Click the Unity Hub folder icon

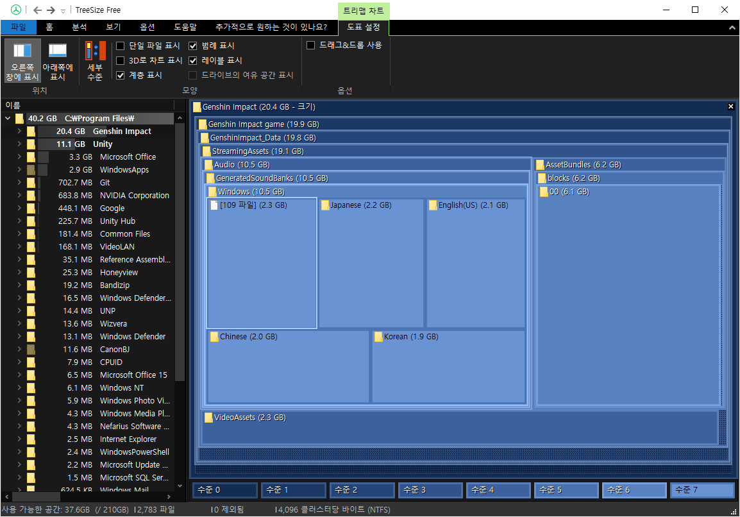pos(31,221)
